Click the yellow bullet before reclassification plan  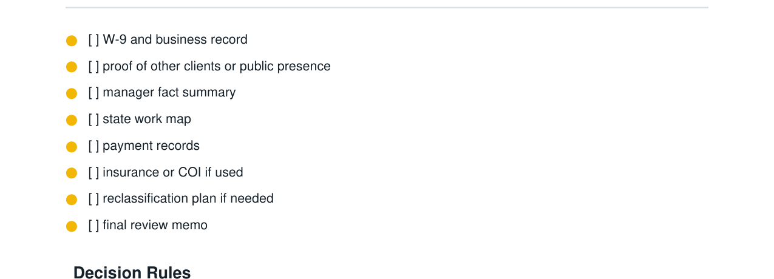click(72, 200)
